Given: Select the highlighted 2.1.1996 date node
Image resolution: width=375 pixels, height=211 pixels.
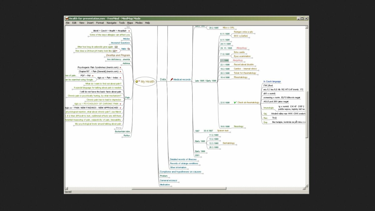Looking at the screenshot, I should pos(224,60).
